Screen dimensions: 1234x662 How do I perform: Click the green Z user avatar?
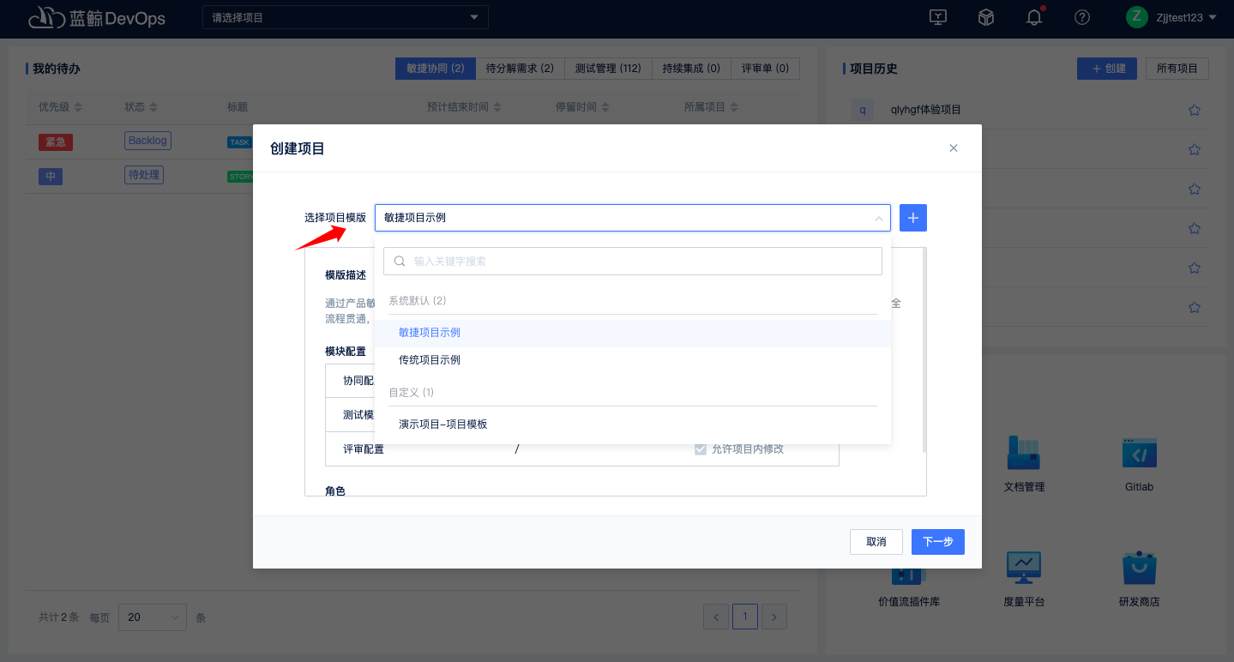click(x=1136, y=17)
